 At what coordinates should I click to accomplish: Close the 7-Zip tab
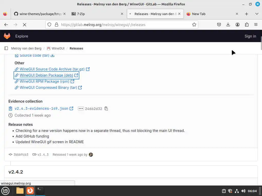122,14
